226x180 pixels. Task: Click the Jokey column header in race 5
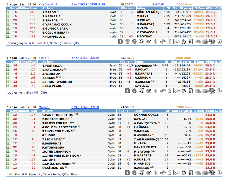tap(139, 62)
